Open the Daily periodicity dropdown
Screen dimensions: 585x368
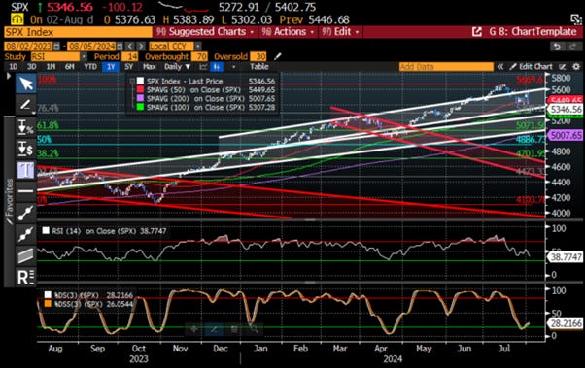point(178,67)
